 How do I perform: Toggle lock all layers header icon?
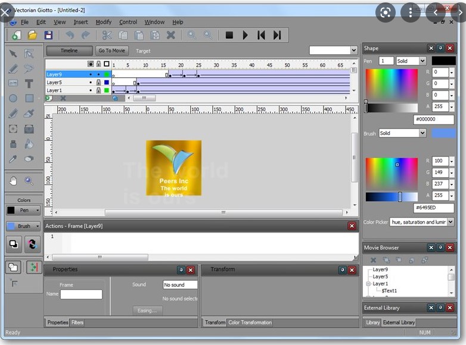(x=98, y=64)
